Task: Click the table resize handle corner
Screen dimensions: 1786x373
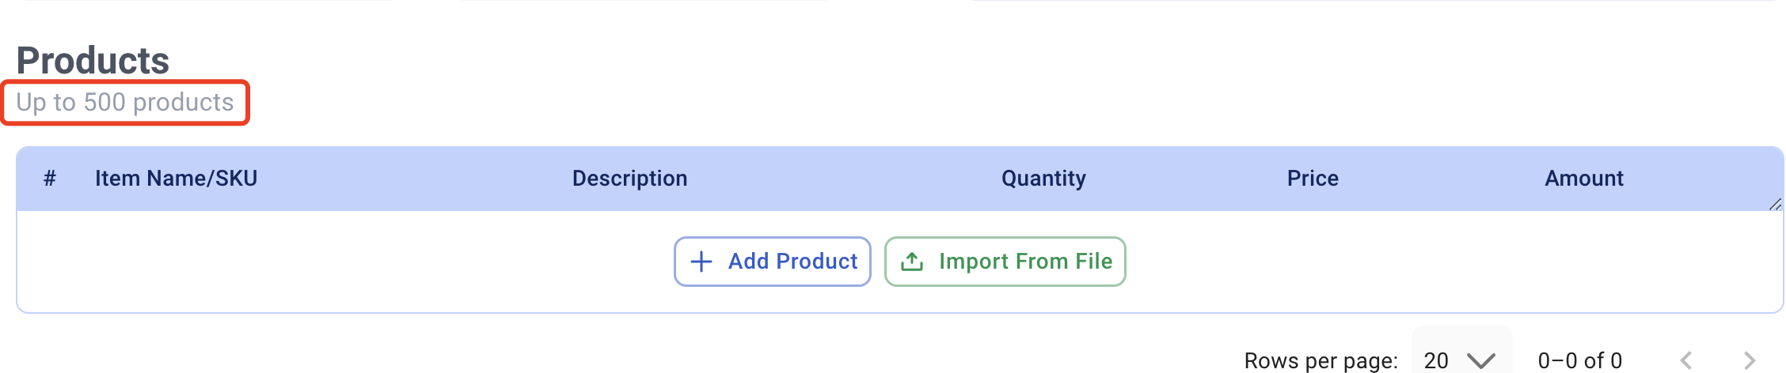Action: [x=1775, y=204]
